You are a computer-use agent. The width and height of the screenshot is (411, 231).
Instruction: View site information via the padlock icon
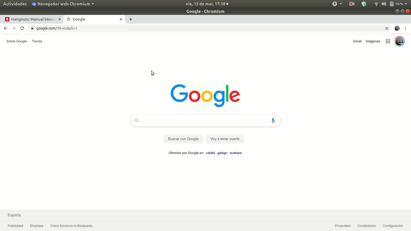click(32, 28)
